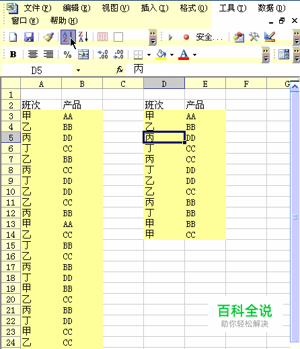Click the Save floppy disk icon
300x349 pixels.
click(29, 37)
